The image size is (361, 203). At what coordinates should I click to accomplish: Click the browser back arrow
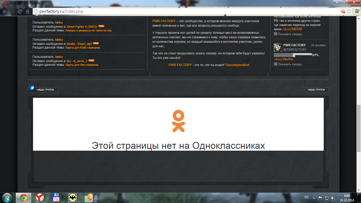[x=4, y=11]
